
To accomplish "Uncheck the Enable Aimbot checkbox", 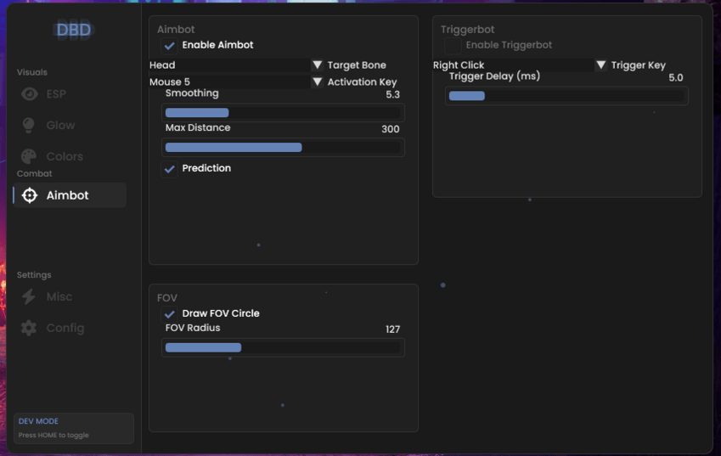I will [169, 46].
